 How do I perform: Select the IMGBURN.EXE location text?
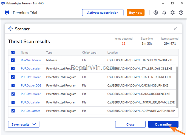pyautogui.click(x=138, y=85)
